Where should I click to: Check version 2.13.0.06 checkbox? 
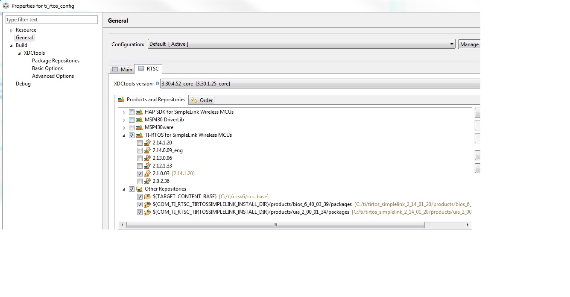pos(140,158)
